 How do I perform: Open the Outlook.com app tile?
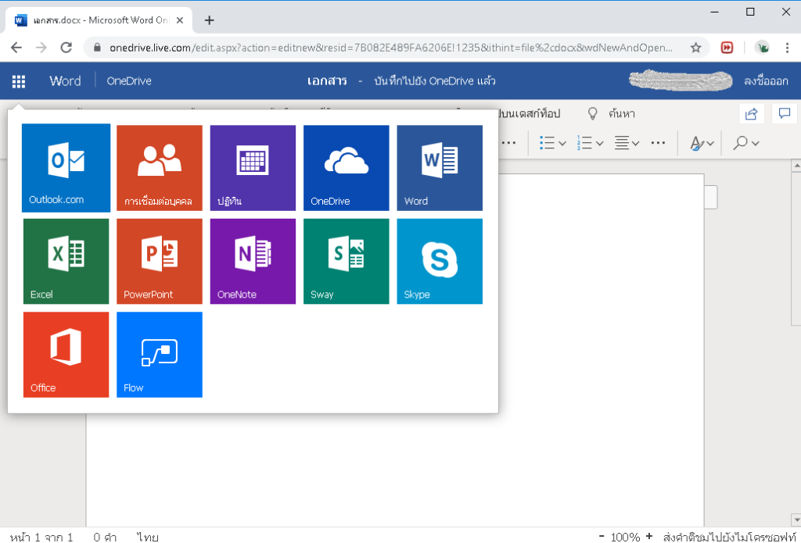coord(66,167)
